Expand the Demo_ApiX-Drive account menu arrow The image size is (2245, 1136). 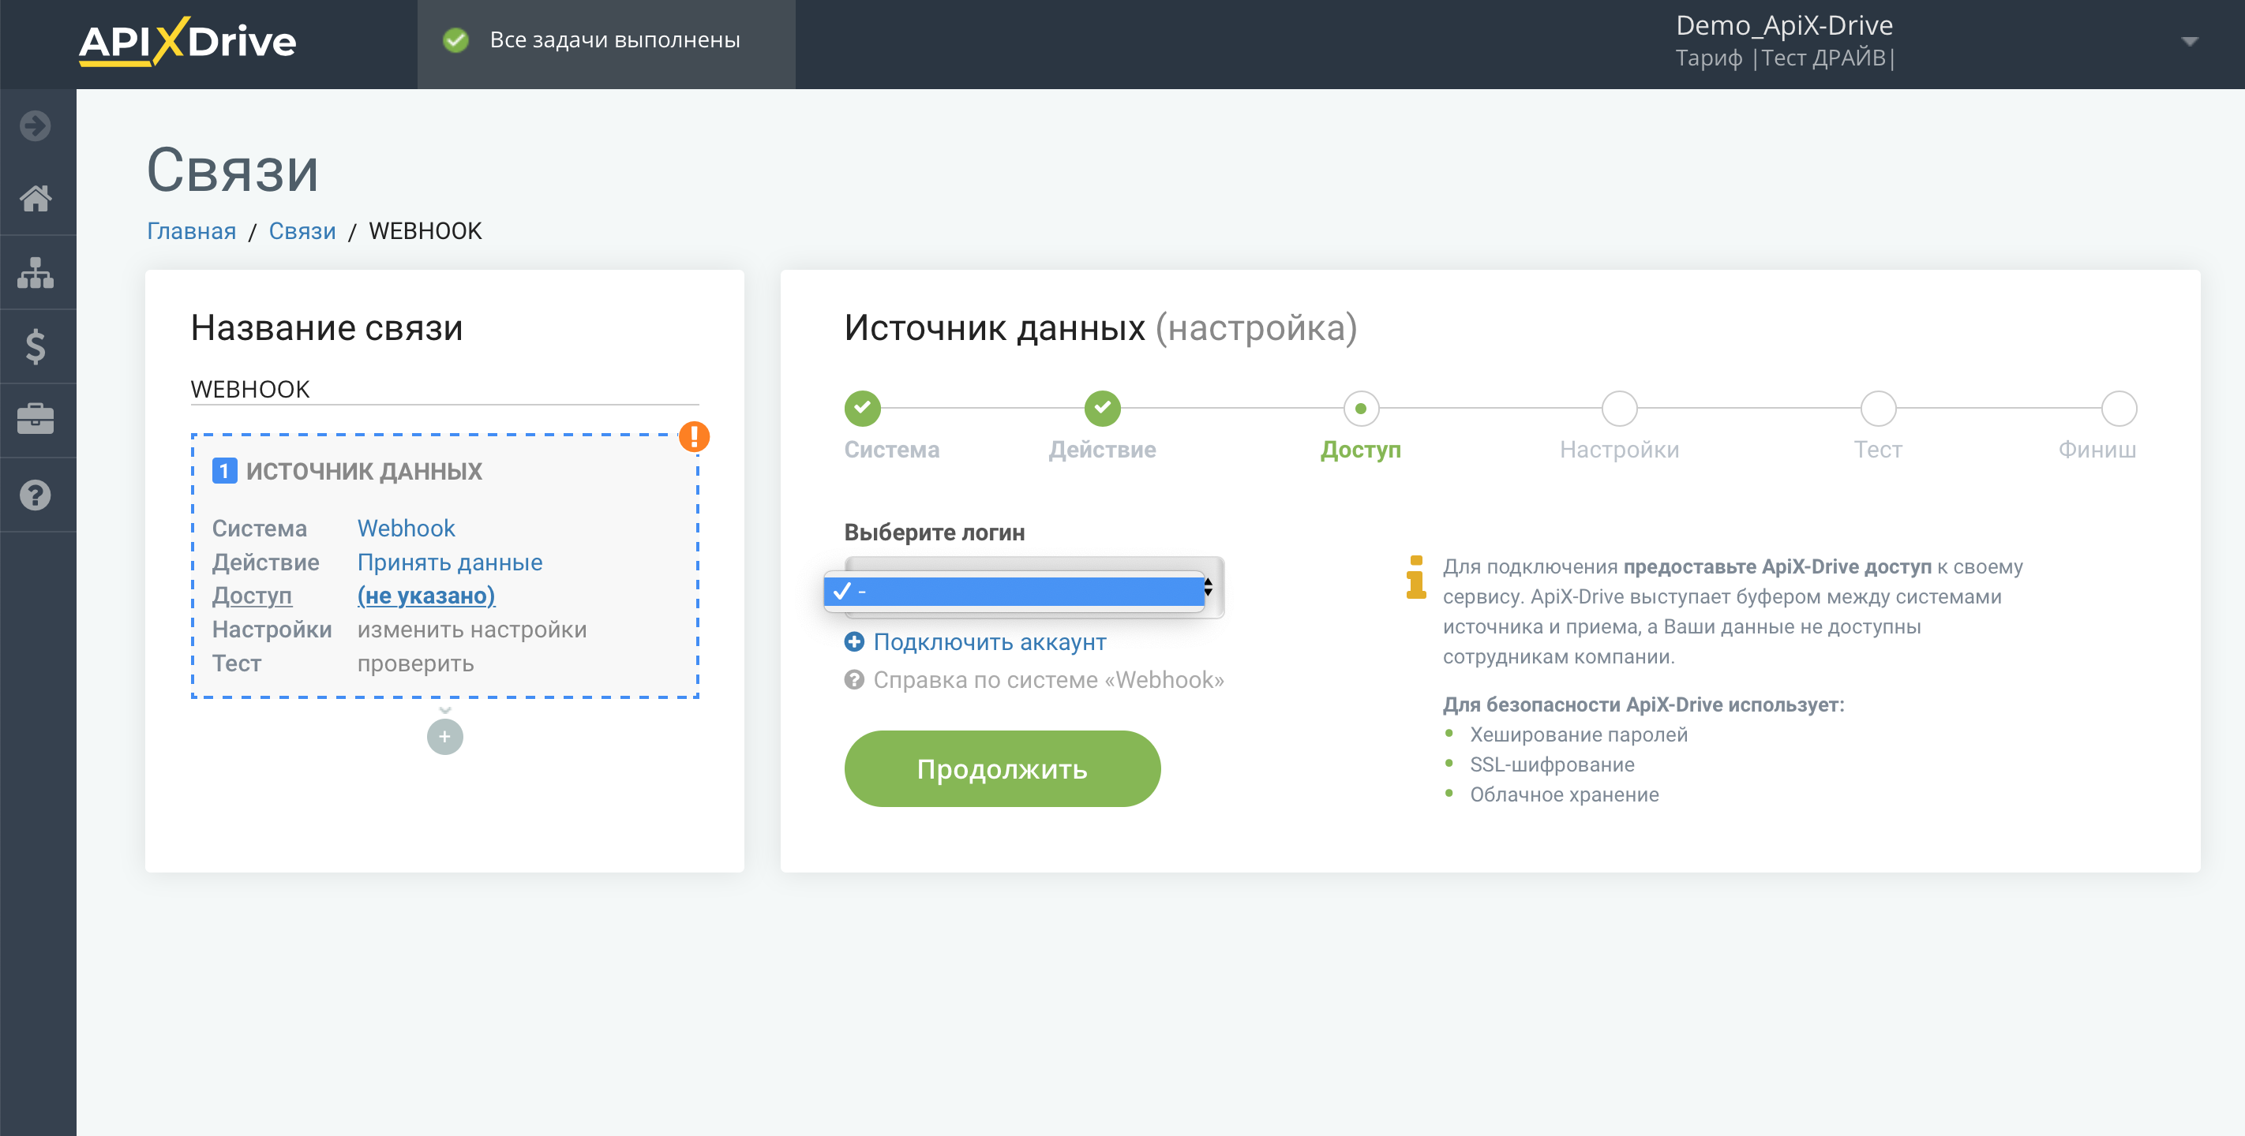2189,42
